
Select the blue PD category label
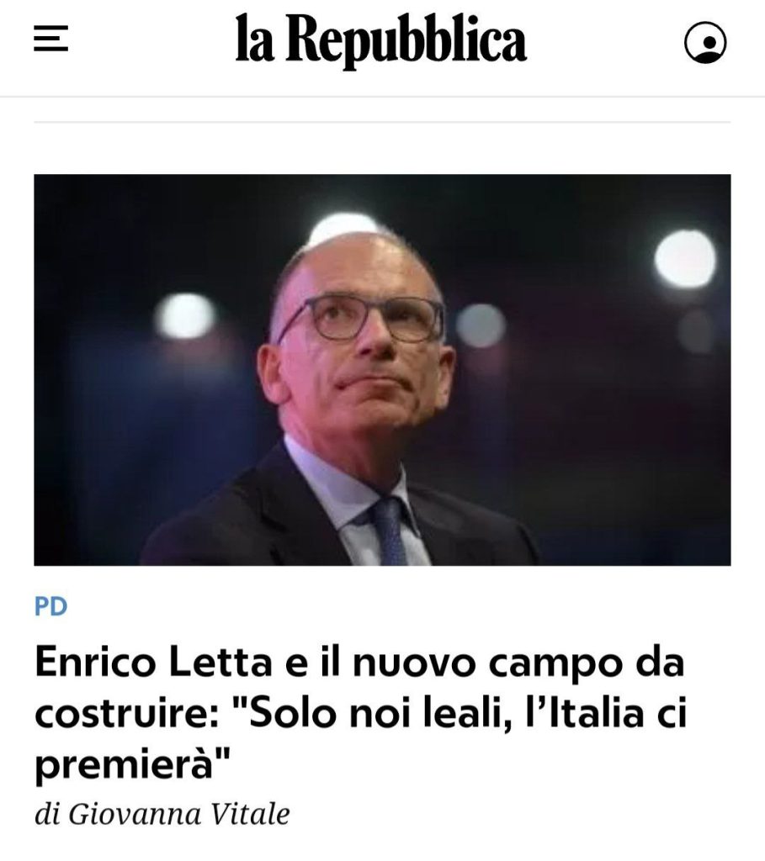point(50,605)
